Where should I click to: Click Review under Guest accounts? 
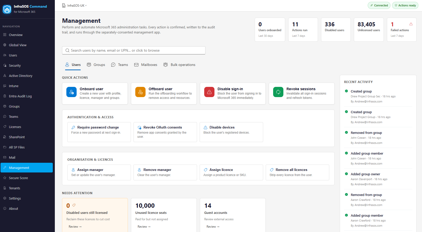tap(213, 227)
